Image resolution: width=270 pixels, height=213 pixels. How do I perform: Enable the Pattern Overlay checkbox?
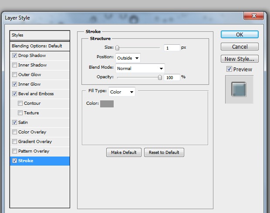click(15, 151)
